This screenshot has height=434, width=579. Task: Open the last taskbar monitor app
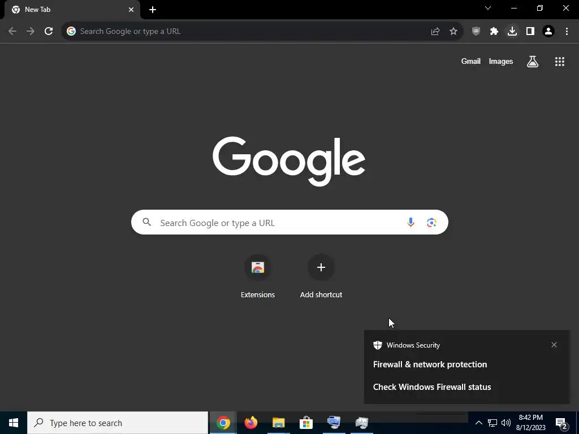tap(361, 423)
